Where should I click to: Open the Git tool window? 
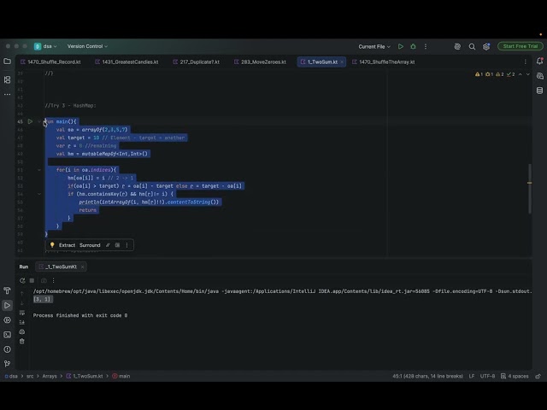point(7,364)
